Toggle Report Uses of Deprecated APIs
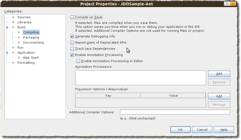The image size is (241, 140). tap(72, 43)
